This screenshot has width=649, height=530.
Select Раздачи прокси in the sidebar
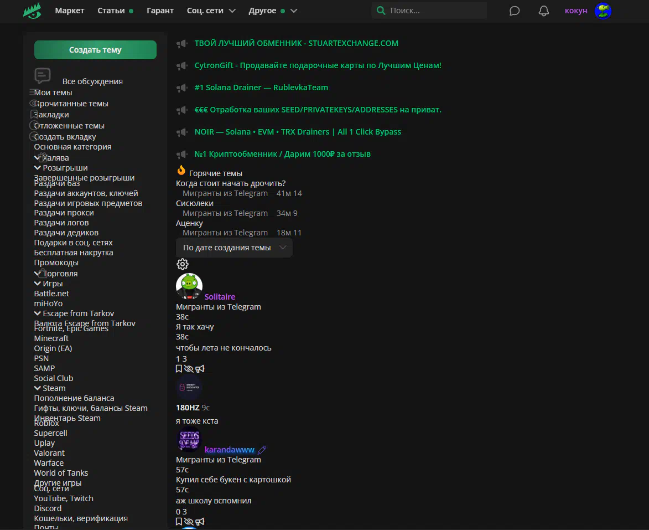[64, 213]
